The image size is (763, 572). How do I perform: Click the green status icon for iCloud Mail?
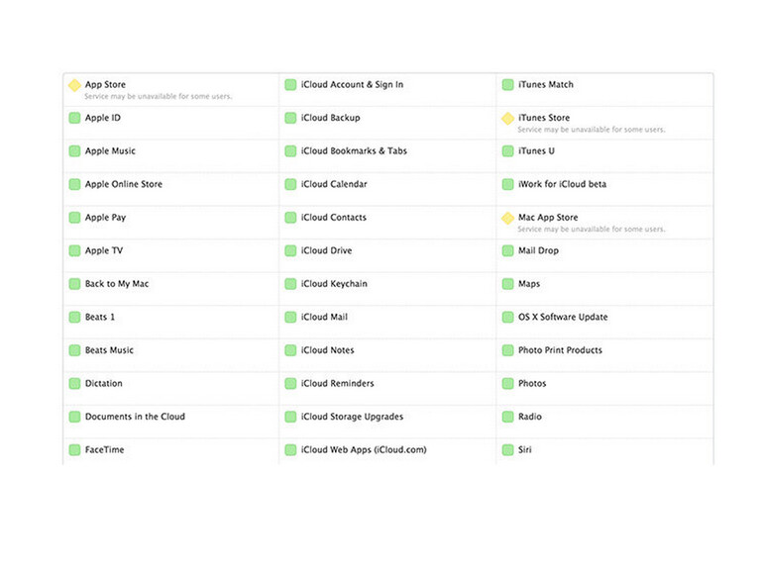[290, 318]
